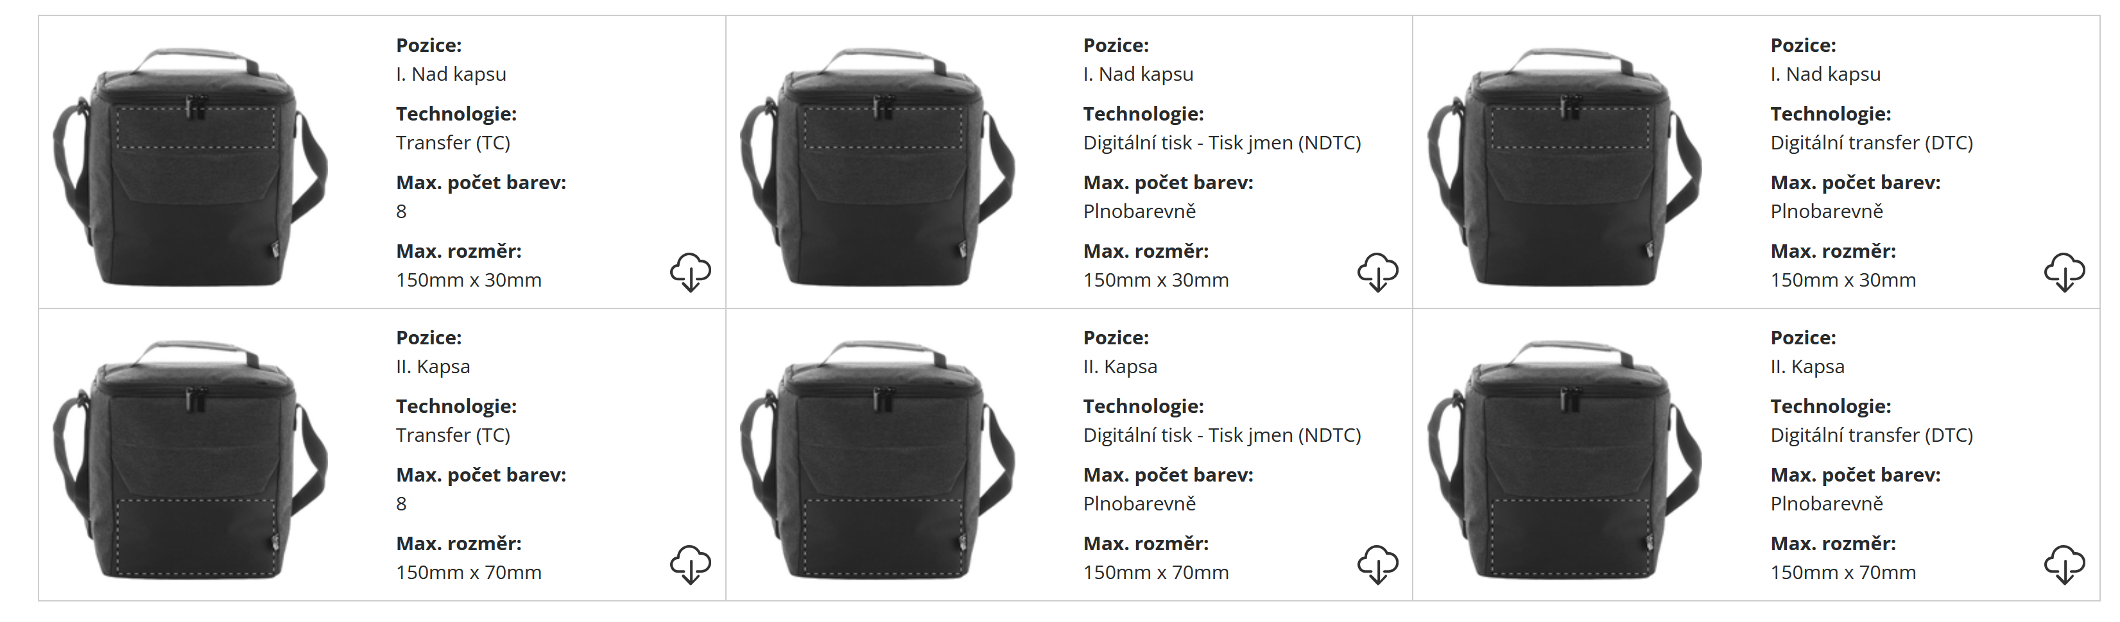This screenshot has height=622, width=2120.
Task: Open bag image for Transfer (TC) Kapsa
Action: 190,459
